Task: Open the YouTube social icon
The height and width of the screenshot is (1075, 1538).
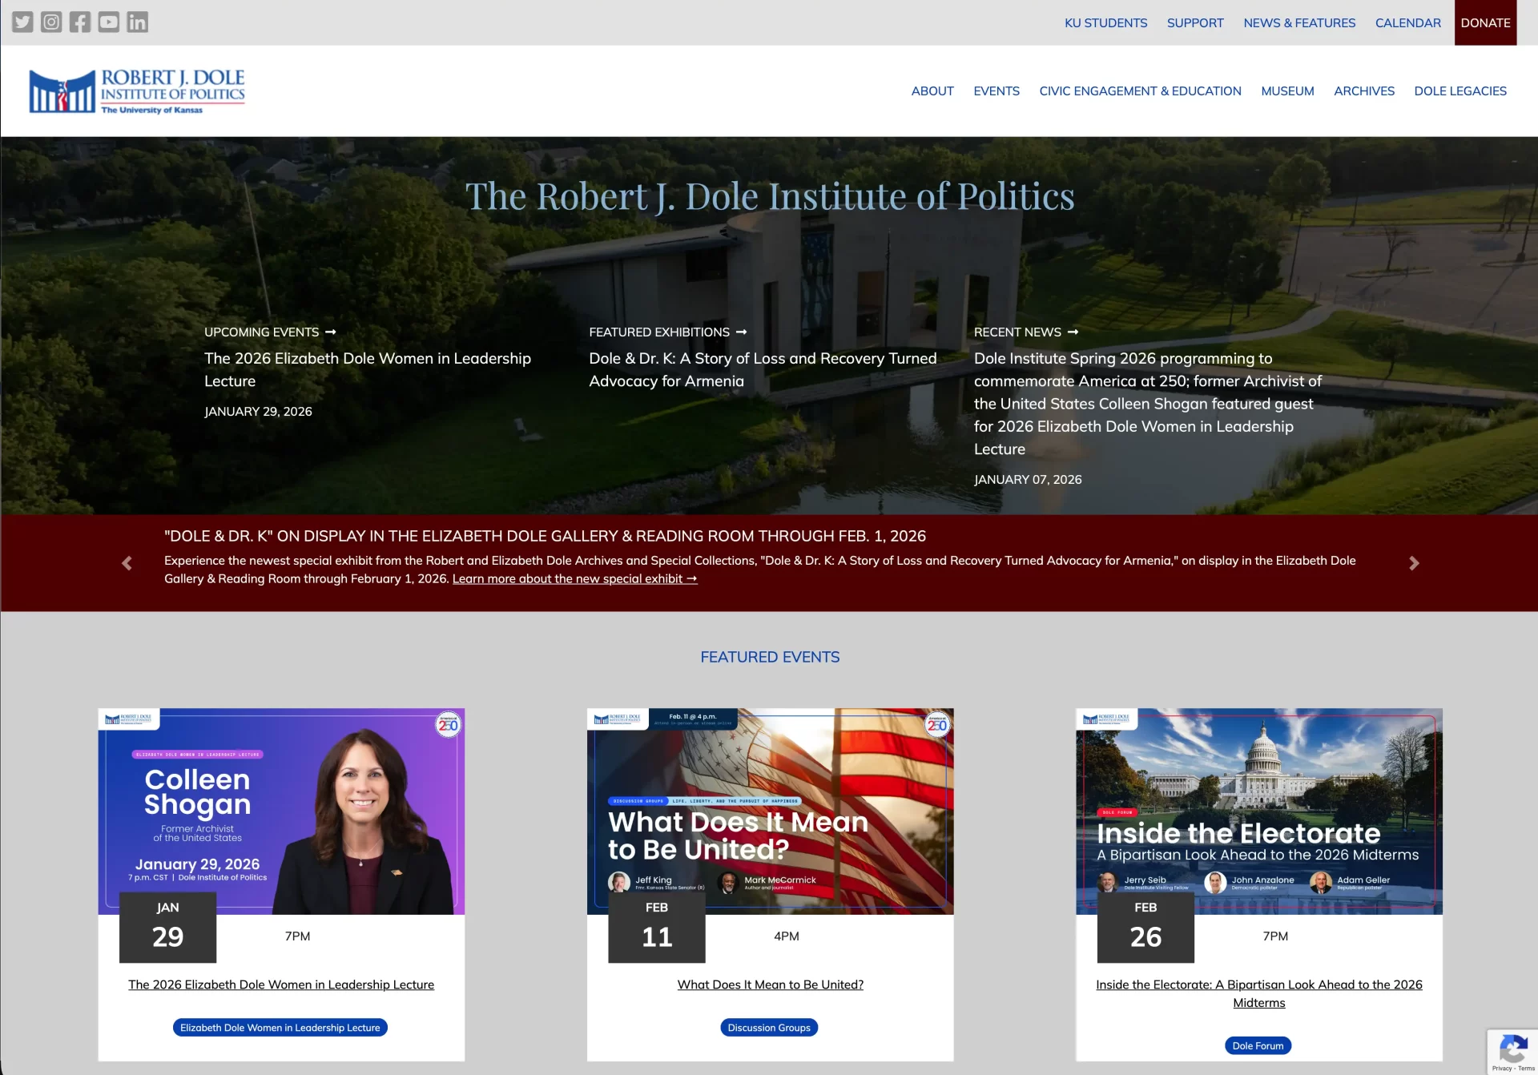Action: [109, 22]
